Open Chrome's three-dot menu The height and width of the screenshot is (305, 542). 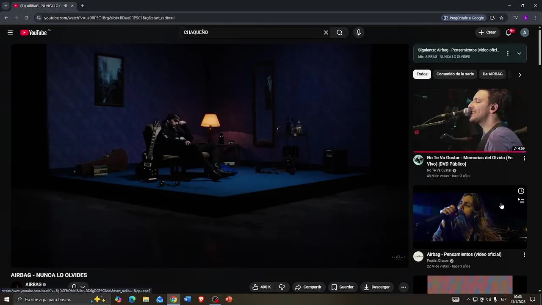tap(536, 18)
